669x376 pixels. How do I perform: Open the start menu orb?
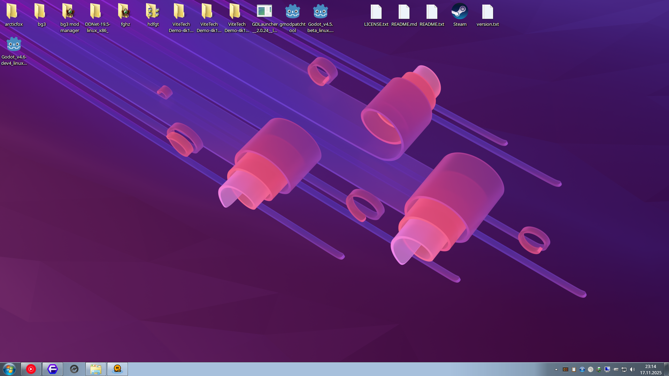[x=9, y=369]
